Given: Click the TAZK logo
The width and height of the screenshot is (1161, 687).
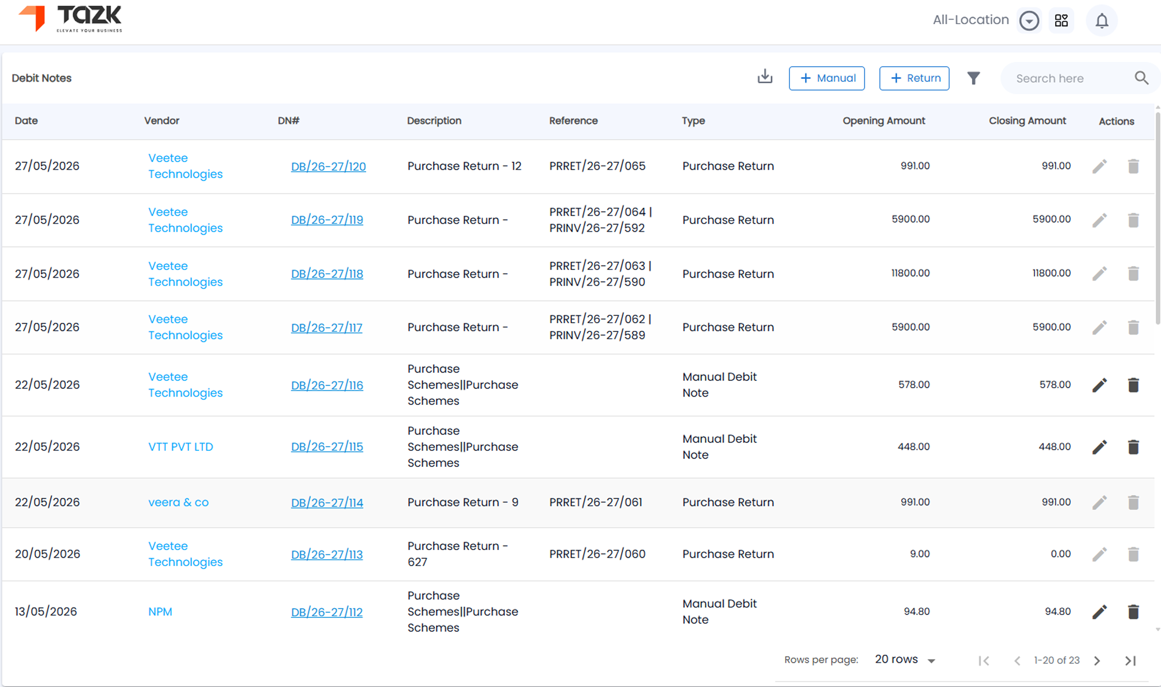Looking at the screenshot, I should tap(71, 18).
